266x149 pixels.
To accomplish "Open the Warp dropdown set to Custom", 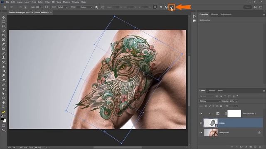I will click(84, 7).
